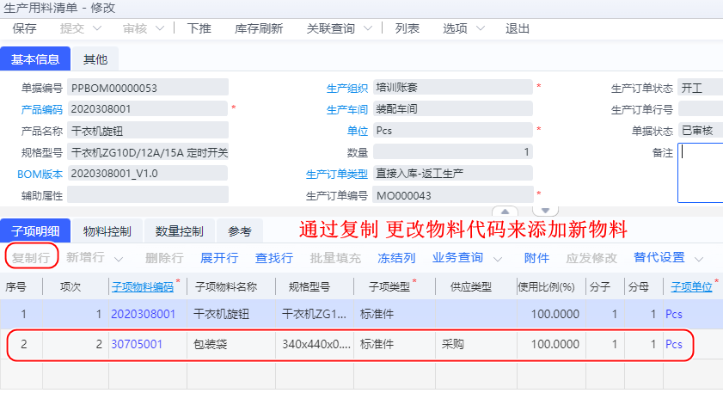Click 库存刷新 to refresh inventory
The width and height of the screenshot is (723, 393).
pos(258,28)
